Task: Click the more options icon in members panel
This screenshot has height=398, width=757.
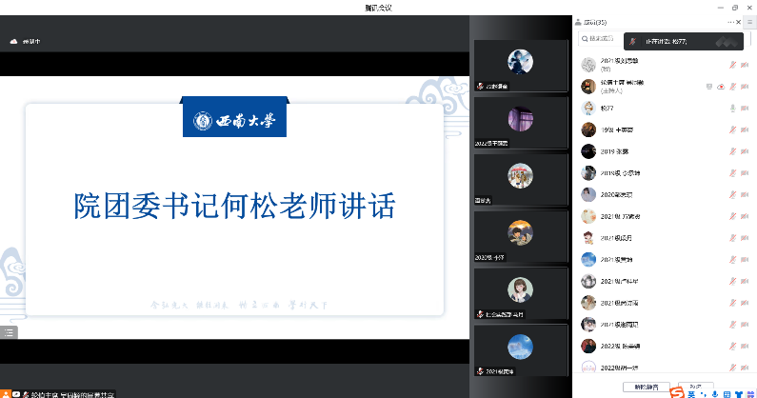Action: 730,21
